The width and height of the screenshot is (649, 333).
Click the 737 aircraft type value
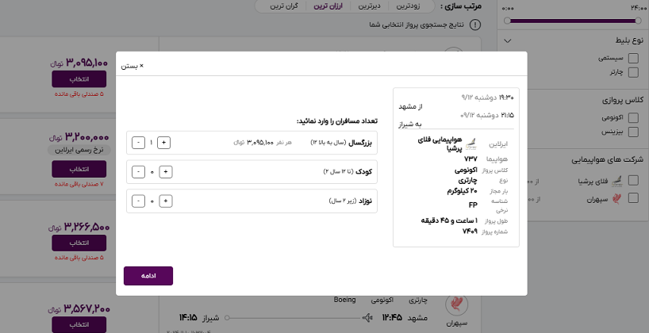(x=470, y=159)
